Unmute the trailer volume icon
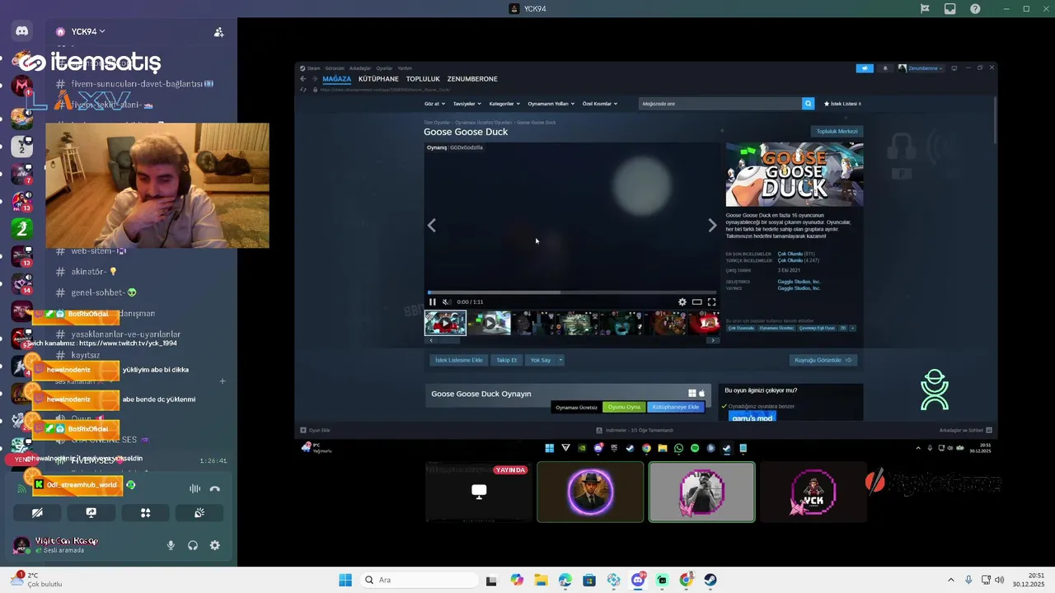This screenshot has height=593, width=1055. pyautogui.click(x=446, y=301)
